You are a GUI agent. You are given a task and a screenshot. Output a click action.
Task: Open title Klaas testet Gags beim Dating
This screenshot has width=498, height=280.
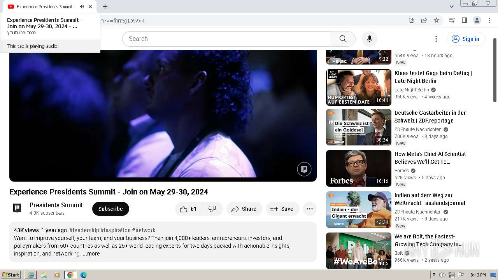pyautogui.click(x=433, y=77)
